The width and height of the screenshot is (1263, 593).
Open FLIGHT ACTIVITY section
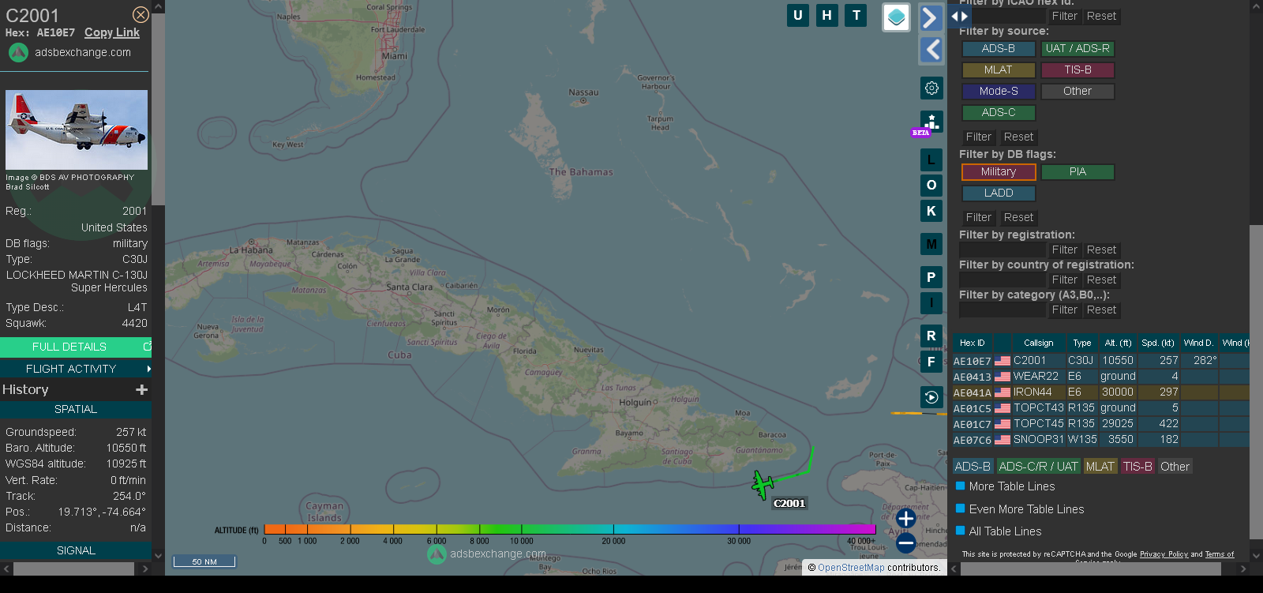pos(75,369)
